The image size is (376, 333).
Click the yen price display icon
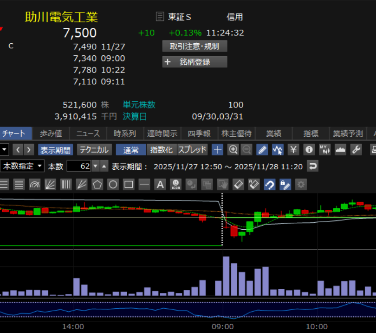pyautogui.click(x=293, y=150)
